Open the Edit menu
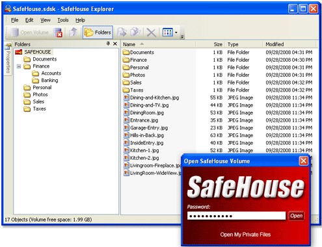The width and height of the screenshot is (322, 247). coord(29,20)
